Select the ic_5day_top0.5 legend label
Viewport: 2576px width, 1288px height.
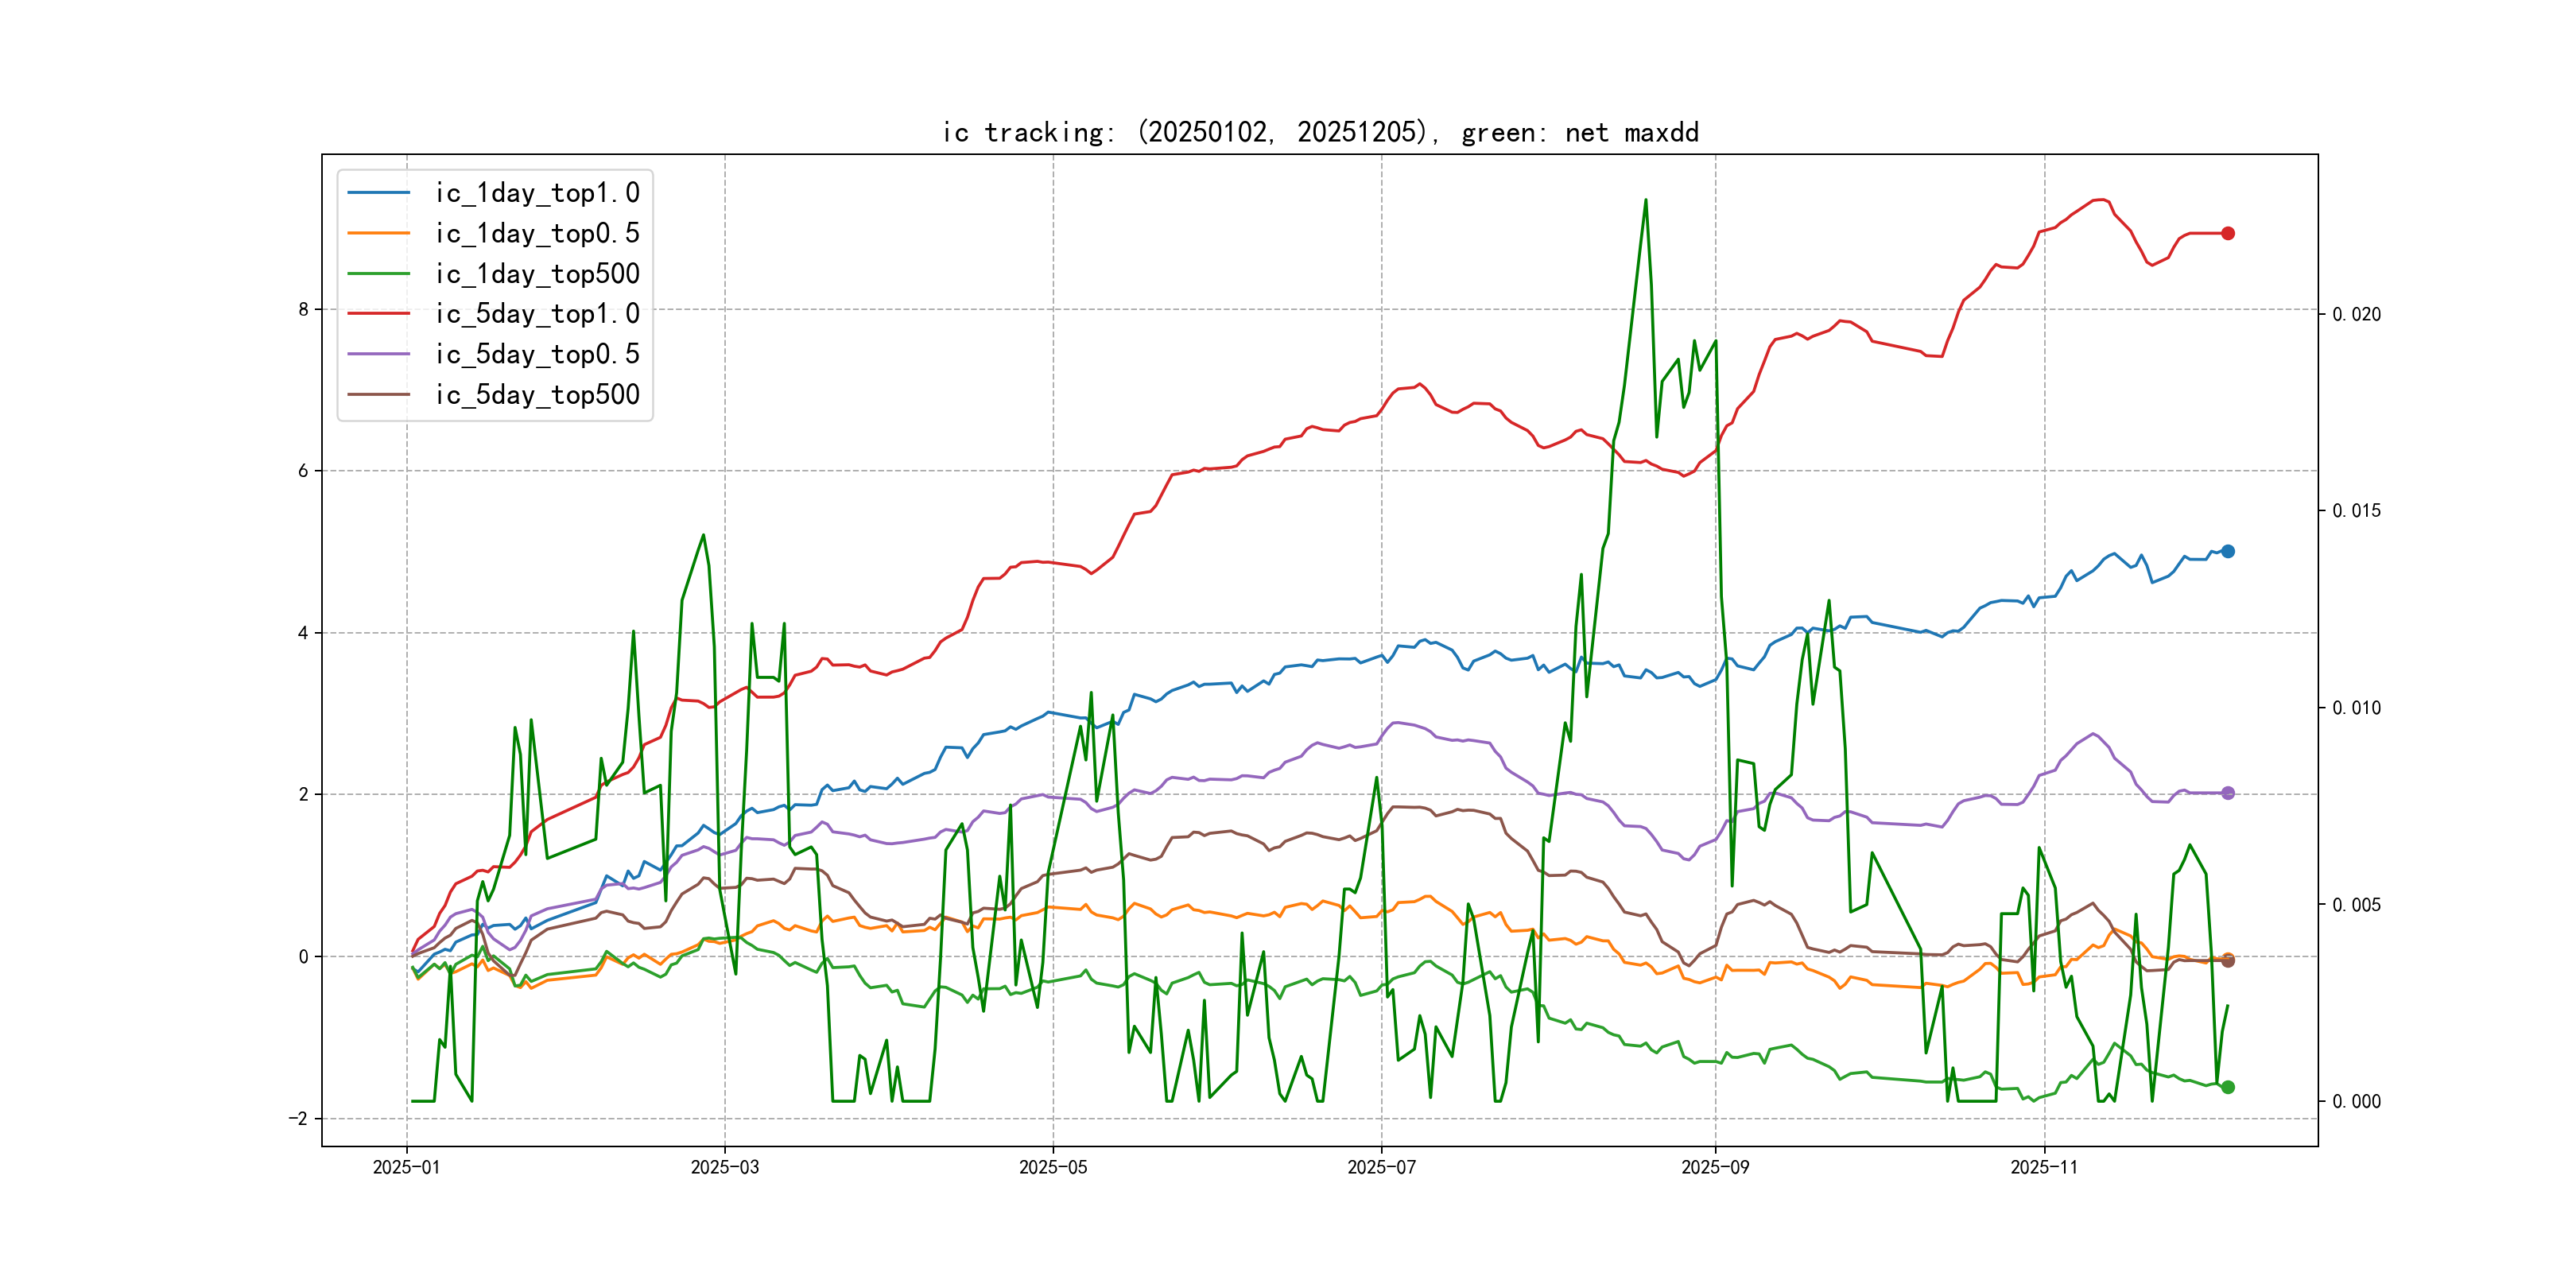pos(537,354)
